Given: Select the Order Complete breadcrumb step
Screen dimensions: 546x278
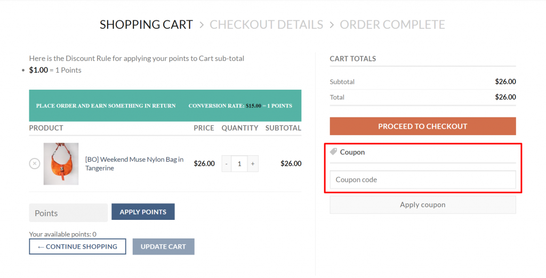Looking at the screenshot, I should 392,25.
